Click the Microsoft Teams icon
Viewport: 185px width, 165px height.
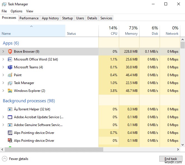pos(10,67)
